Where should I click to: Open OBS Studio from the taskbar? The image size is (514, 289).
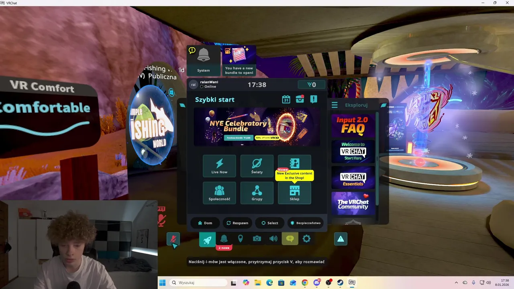[328, 283]
